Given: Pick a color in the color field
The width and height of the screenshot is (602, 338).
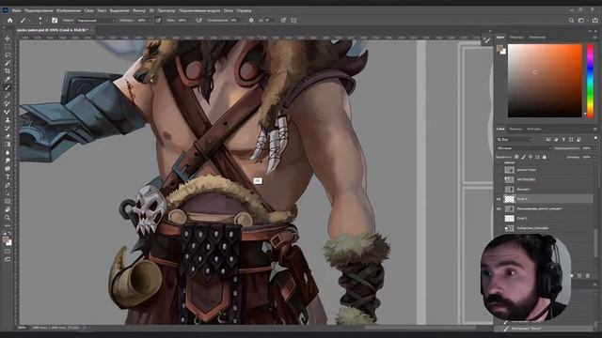Looking at the screenshot, I should [x=545, y=81].
